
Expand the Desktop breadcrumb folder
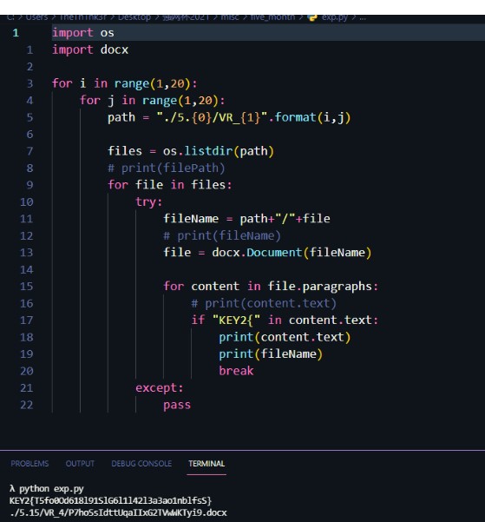(134, 17)
